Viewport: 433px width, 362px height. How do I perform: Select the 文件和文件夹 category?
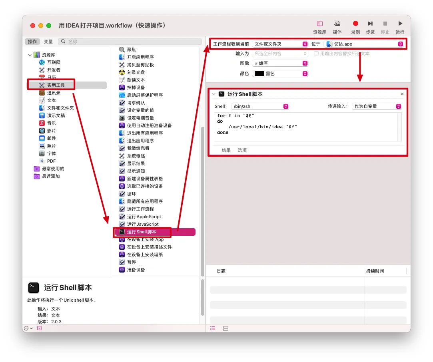pos(60,108)
